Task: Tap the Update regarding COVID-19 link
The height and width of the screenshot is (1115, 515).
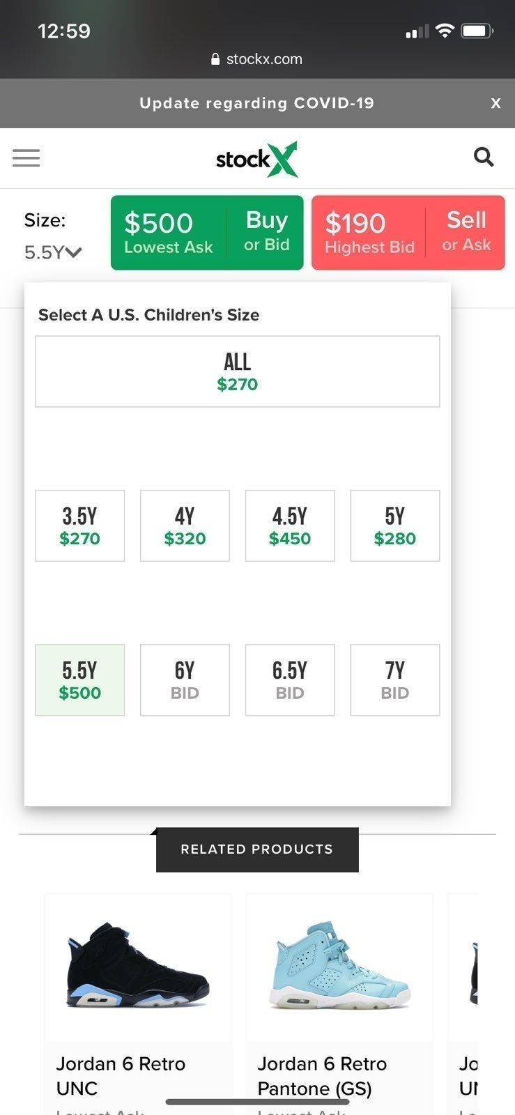Action: click(256, 103)
